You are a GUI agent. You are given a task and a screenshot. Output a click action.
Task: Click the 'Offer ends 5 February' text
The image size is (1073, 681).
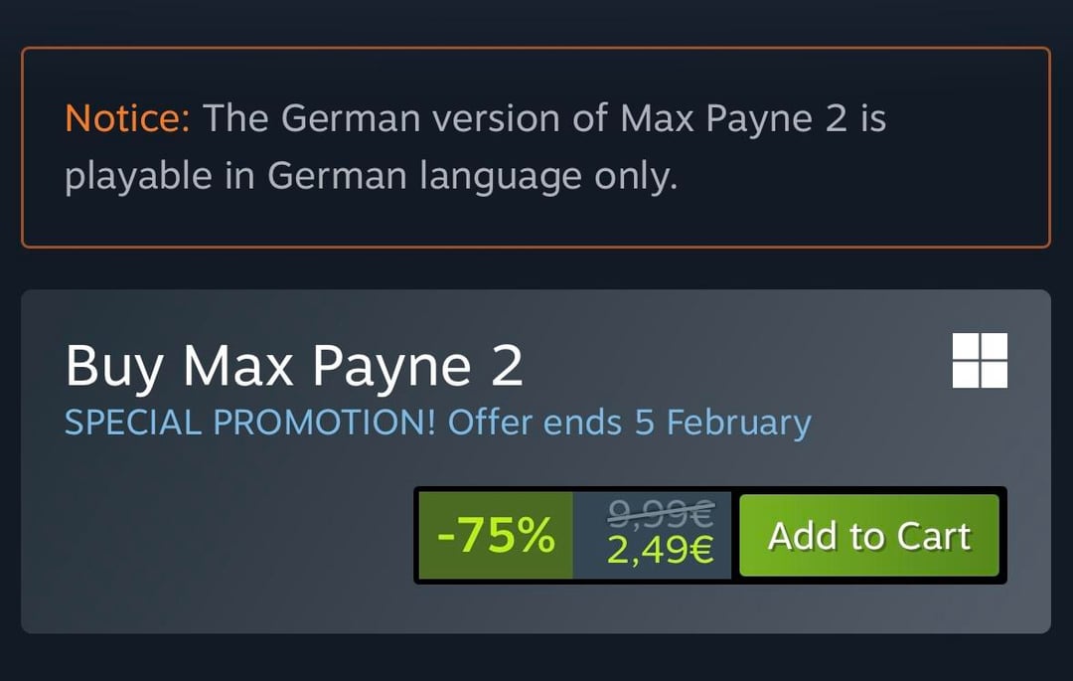629,423
